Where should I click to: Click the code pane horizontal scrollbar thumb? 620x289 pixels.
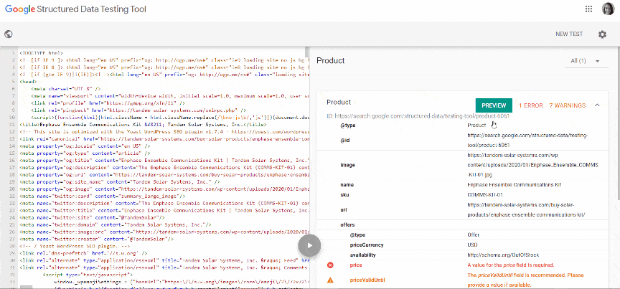click(x=27, y=287)
